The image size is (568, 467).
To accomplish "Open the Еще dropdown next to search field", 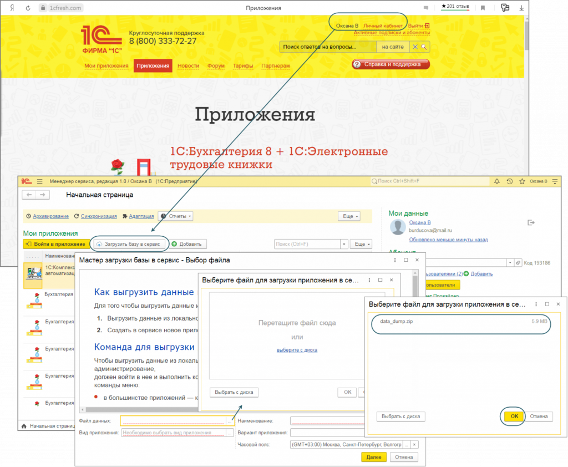I will click(363, 244).
